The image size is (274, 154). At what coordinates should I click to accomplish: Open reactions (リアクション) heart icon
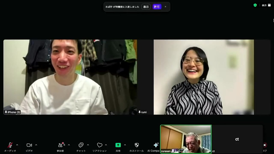100,145
